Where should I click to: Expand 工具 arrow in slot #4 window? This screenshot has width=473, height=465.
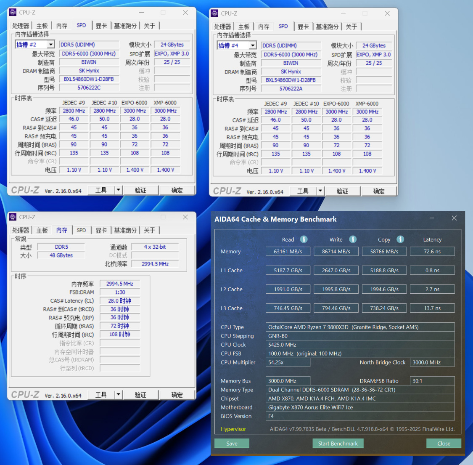[320, 191]
